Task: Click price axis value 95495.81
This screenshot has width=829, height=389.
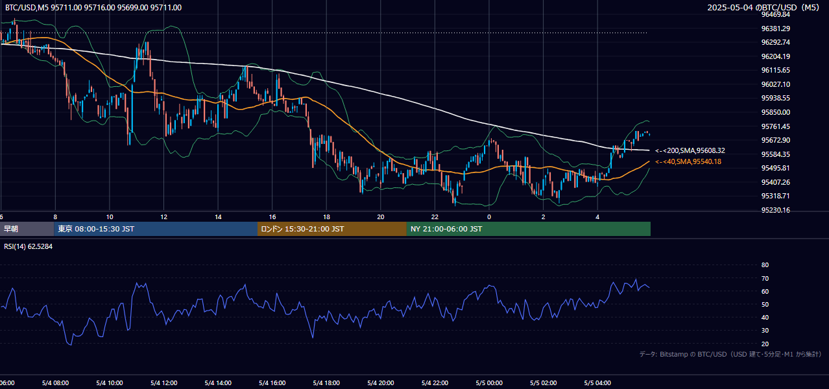Action: pos(776,168)
